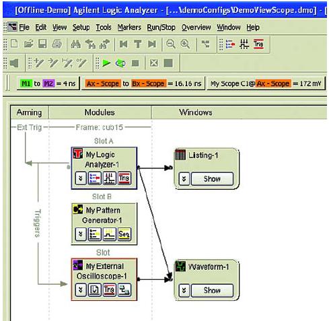This screenshot has width=329, height=321.
Task: Expand chevron on My Logic Analyzer-1 module
Action: 81,178
